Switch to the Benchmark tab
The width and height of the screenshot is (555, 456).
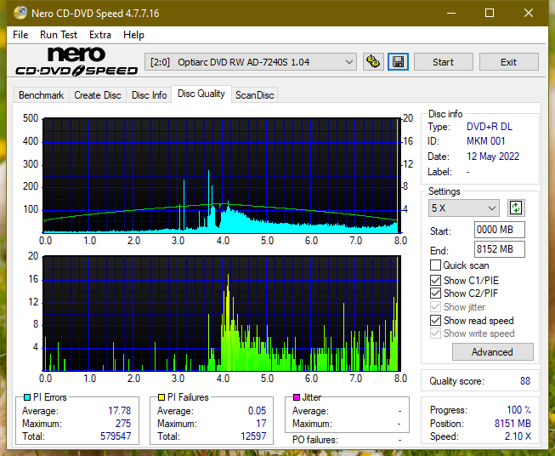(x=42, y=95)
